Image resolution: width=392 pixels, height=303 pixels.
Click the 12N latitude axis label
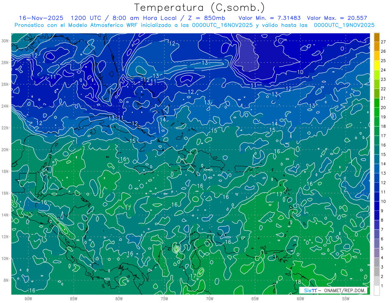click(5, 236)
